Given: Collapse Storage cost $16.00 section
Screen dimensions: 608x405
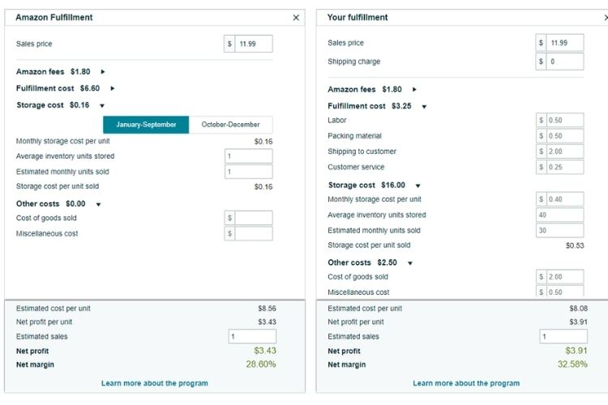Looking at the screenshot, I should (426, 185).
